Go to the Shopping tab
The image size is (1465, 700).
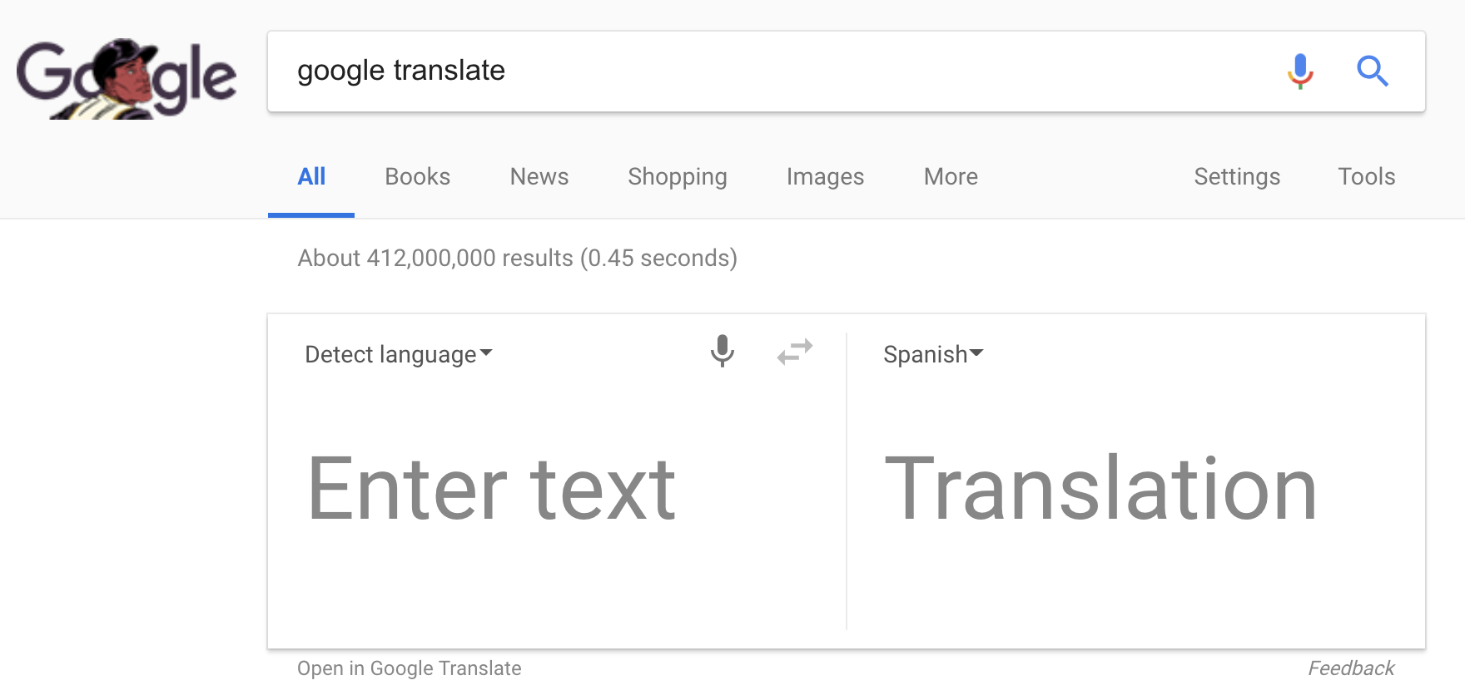pos(677,177)
